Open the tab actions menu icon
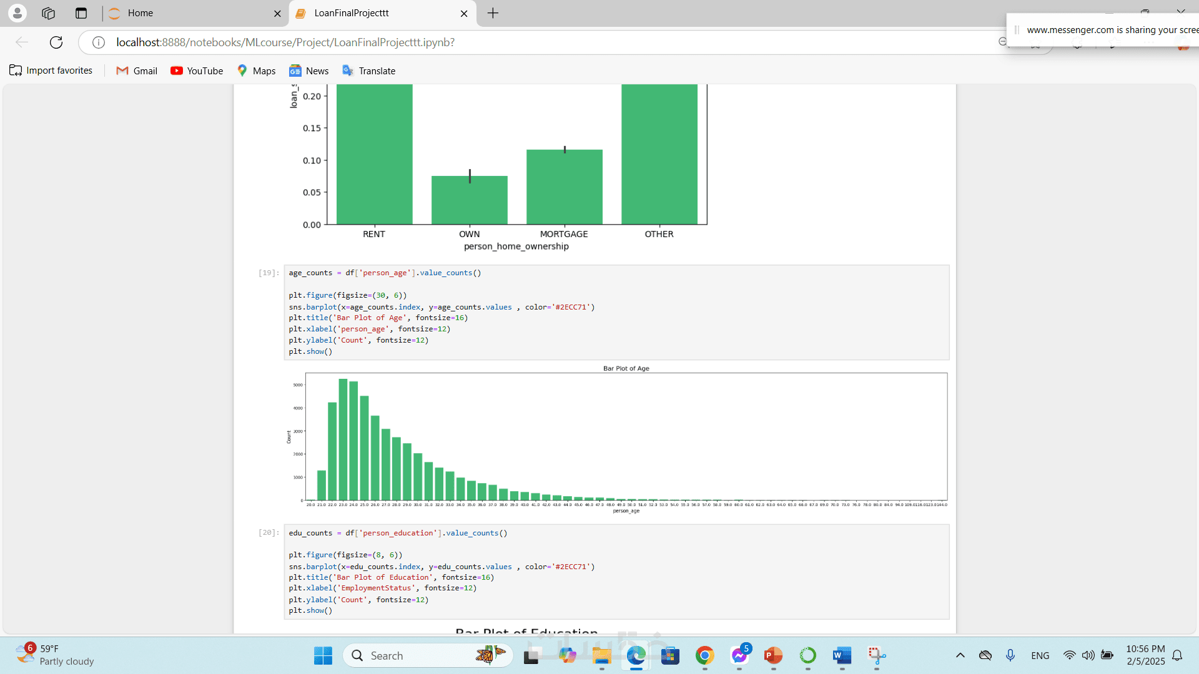Screen dimensions: 1199x674 81,13
